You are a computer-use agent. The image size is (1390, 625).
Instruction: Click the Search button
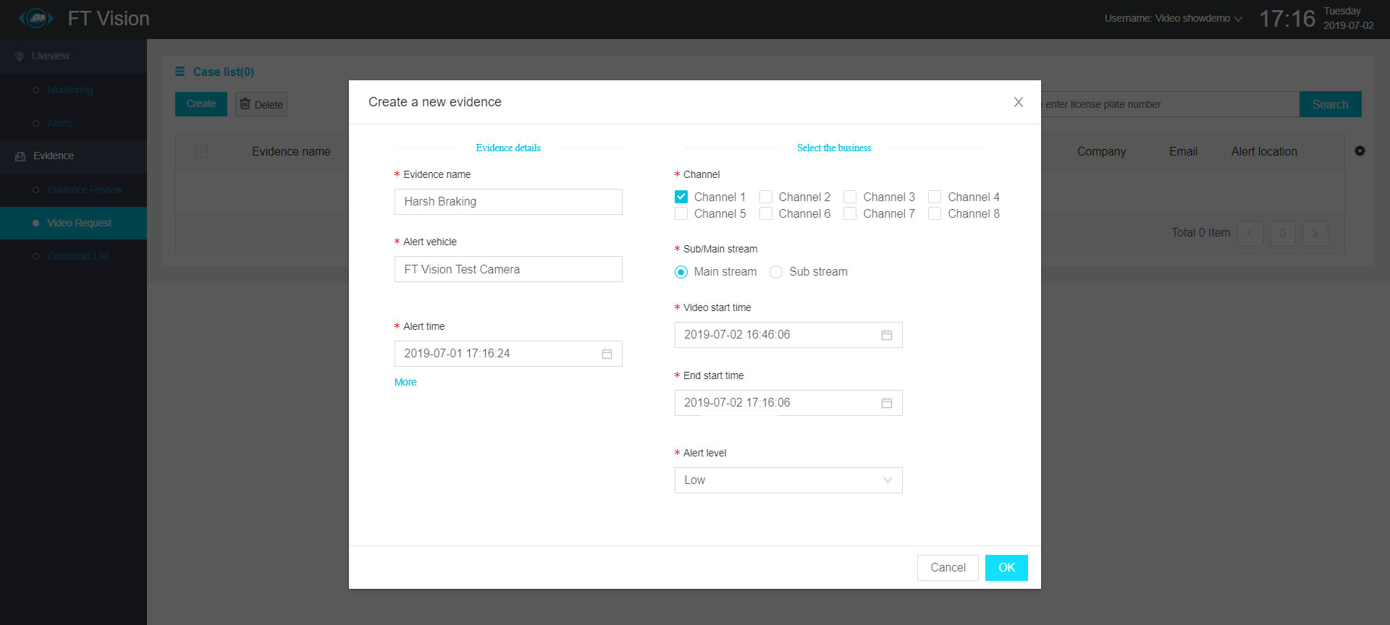[x=1331, y=104]
